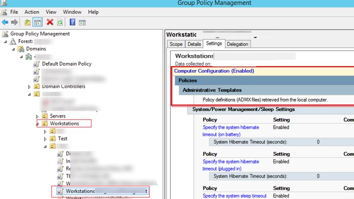Expand the Test OU node
Viewport: 354px width, 199px height.
45,139
